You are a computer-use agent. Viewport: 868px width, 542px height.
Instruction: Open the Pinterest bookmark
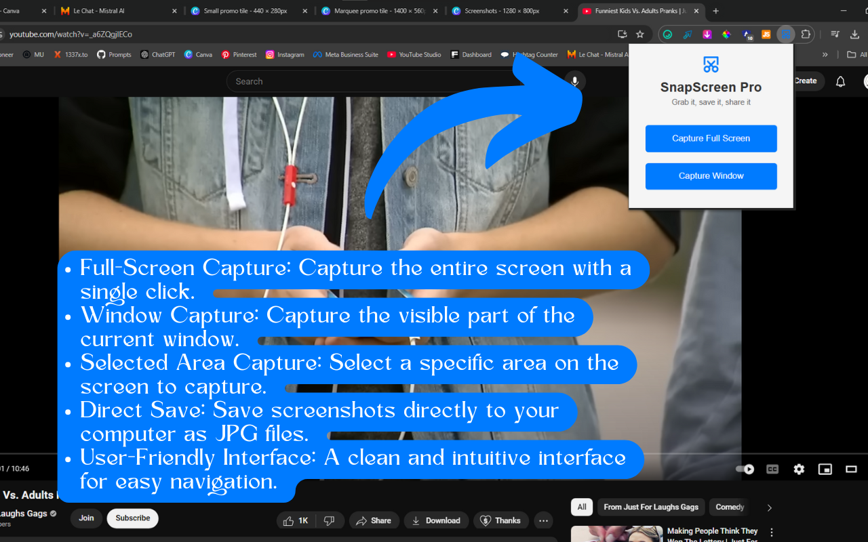(239, 54)
